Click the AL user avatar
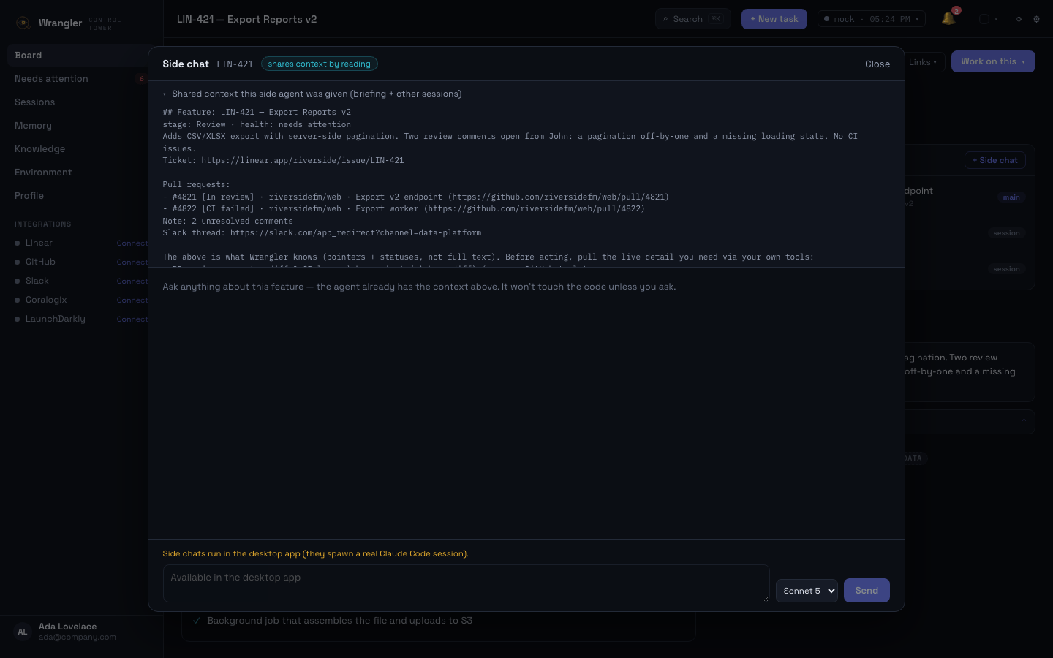Viewport: 1053px width, 658px height. click(23, 632)
